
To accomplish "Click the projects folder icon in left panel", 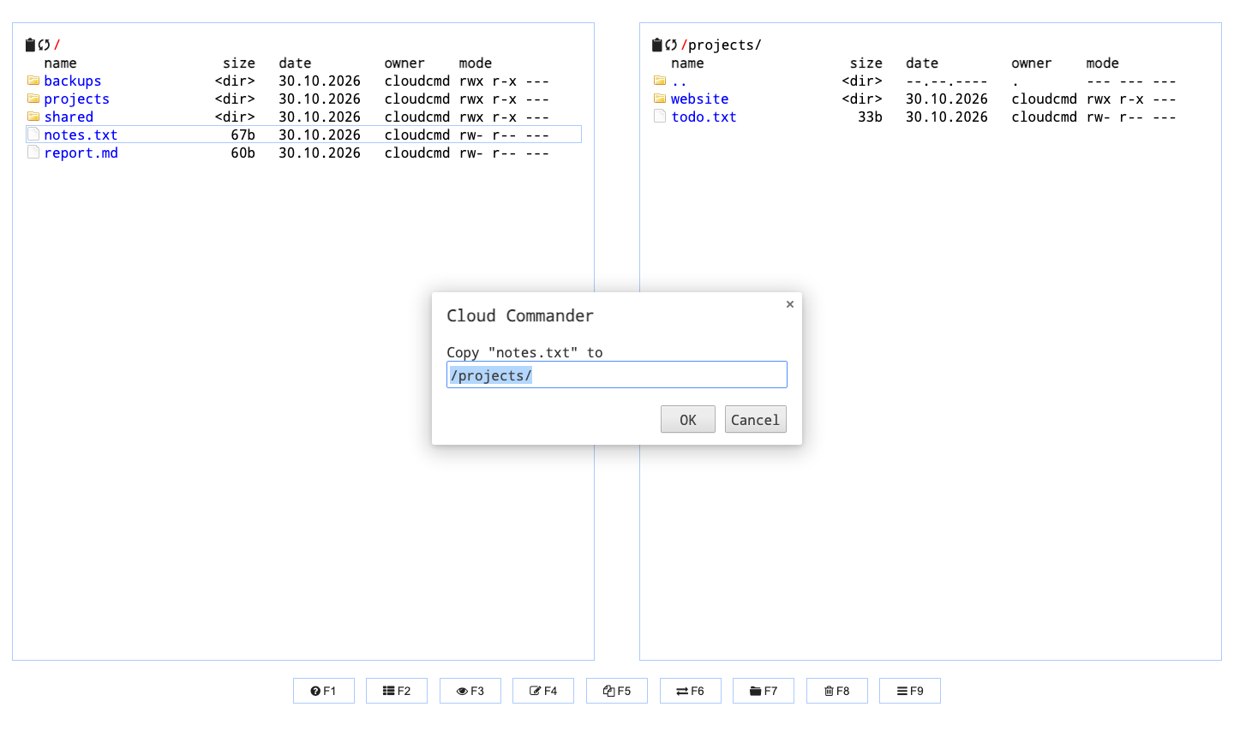I will point(33,99).
